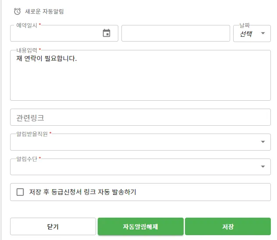Click the arrow icon of 알림수단

click(x=263, y=166)
